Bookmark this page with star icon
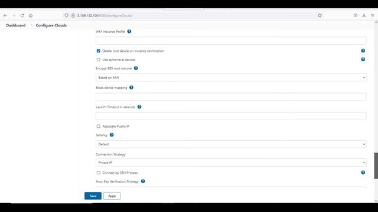The width and height of the screenshot is (378, 212). [x=320, y=15]
